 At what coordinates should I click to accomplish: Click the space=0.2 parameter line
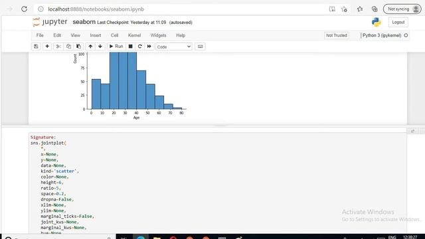coord(53,194)
